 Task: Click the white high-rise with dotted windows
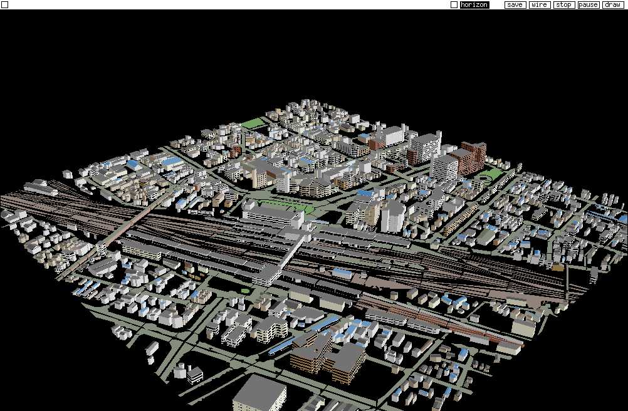[x=425, y=147]
